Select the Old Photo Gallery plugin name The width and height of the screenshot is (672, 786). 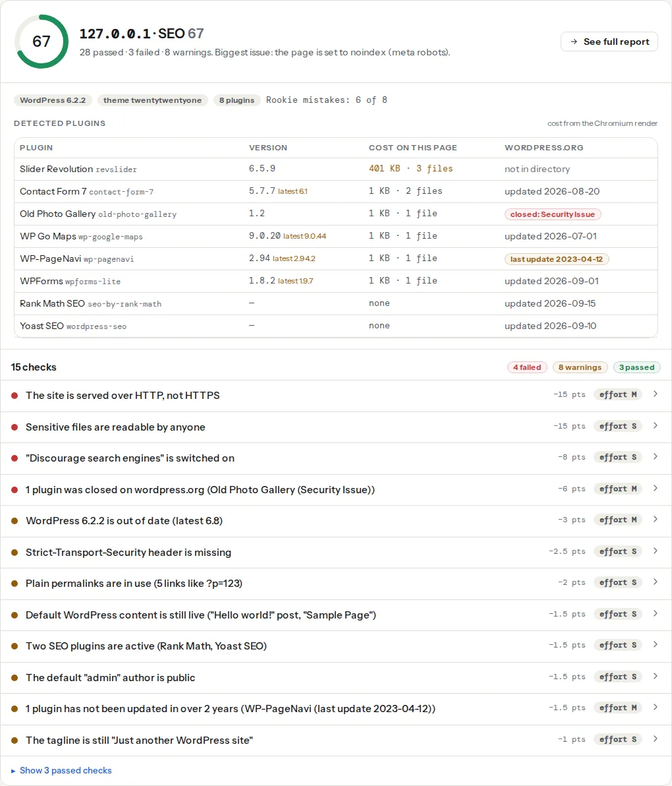[57, 214]
